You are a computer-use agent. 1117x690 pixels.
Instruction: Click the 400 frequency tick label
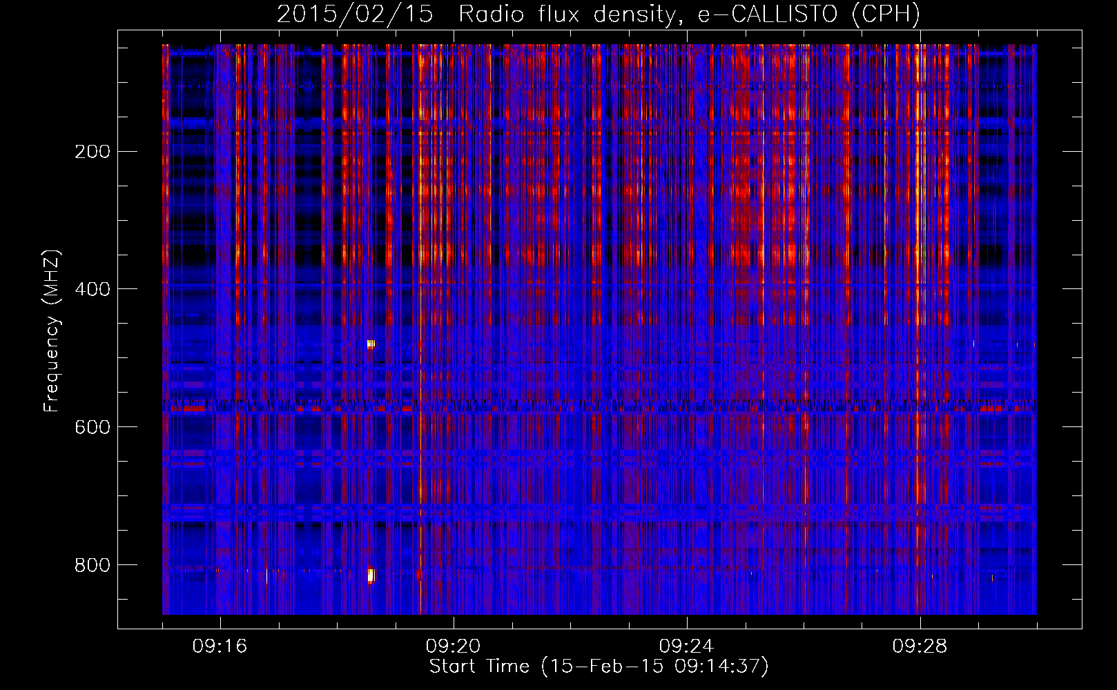(93, 289)
